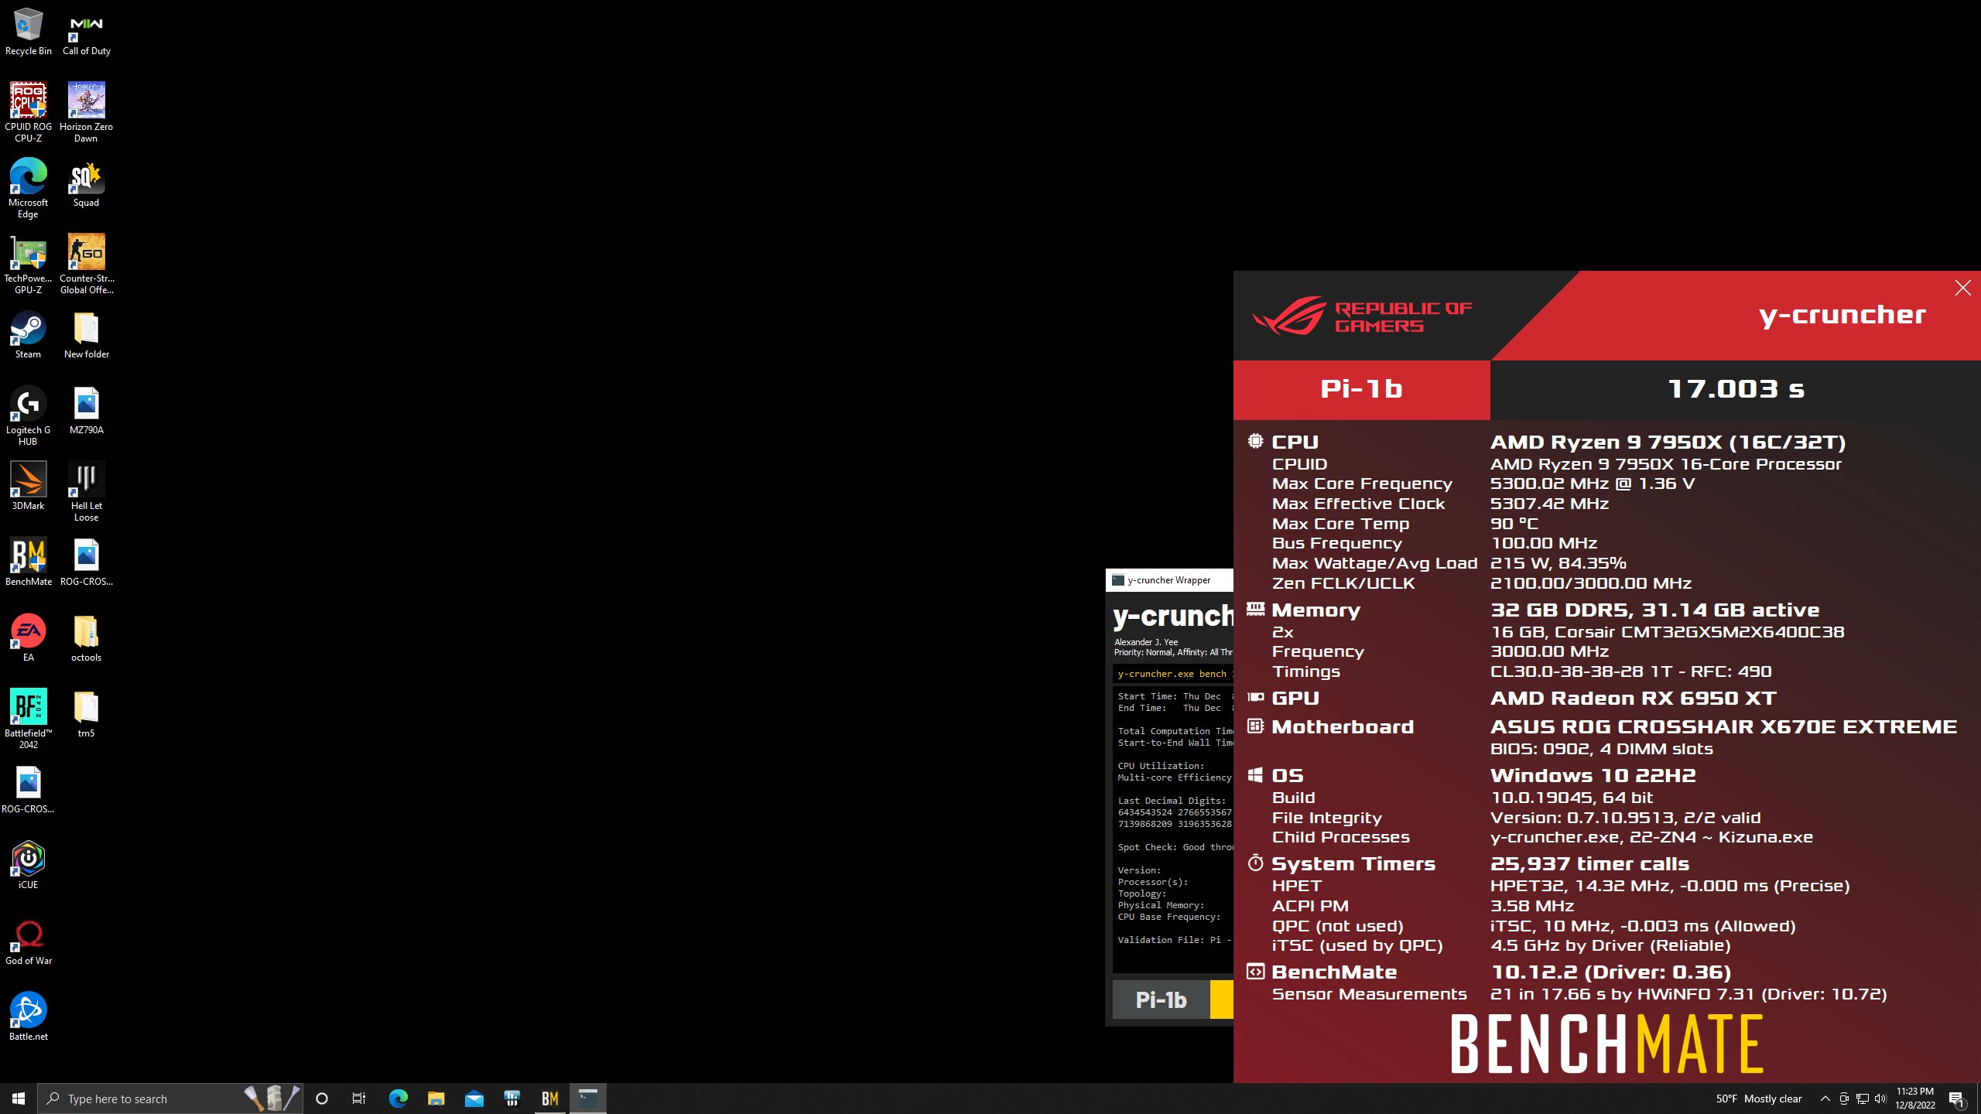This screenshot has width=1981, height=1114.
Task: Open Cortana from the taskbar
Action: 322,1099
